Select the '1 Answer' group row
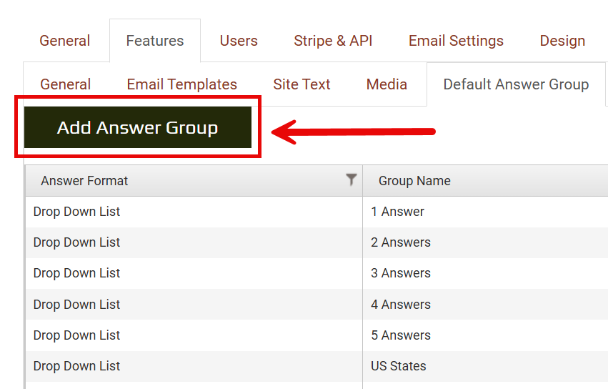The width and height of the screenshot is (608, 389). [x=397, y=212]
